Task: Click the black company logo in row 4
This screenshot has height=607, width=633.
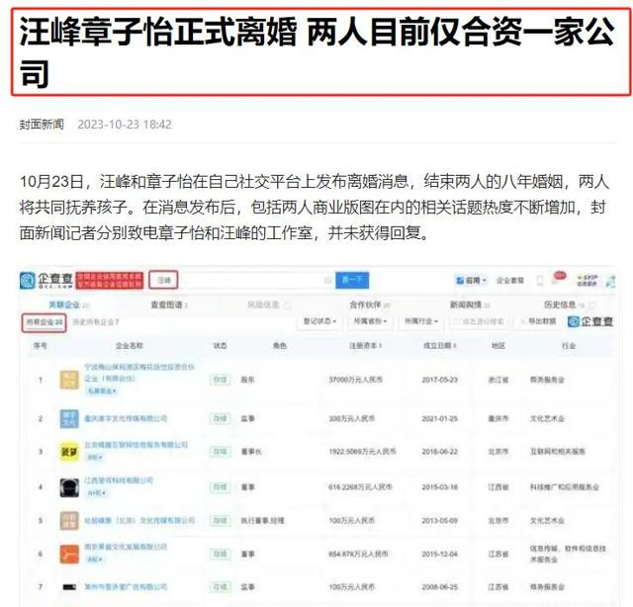Action: point(69,487)
